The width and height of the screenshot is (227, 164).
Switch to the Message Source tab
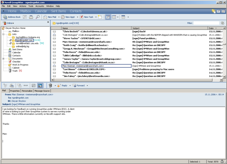point(42,91)
